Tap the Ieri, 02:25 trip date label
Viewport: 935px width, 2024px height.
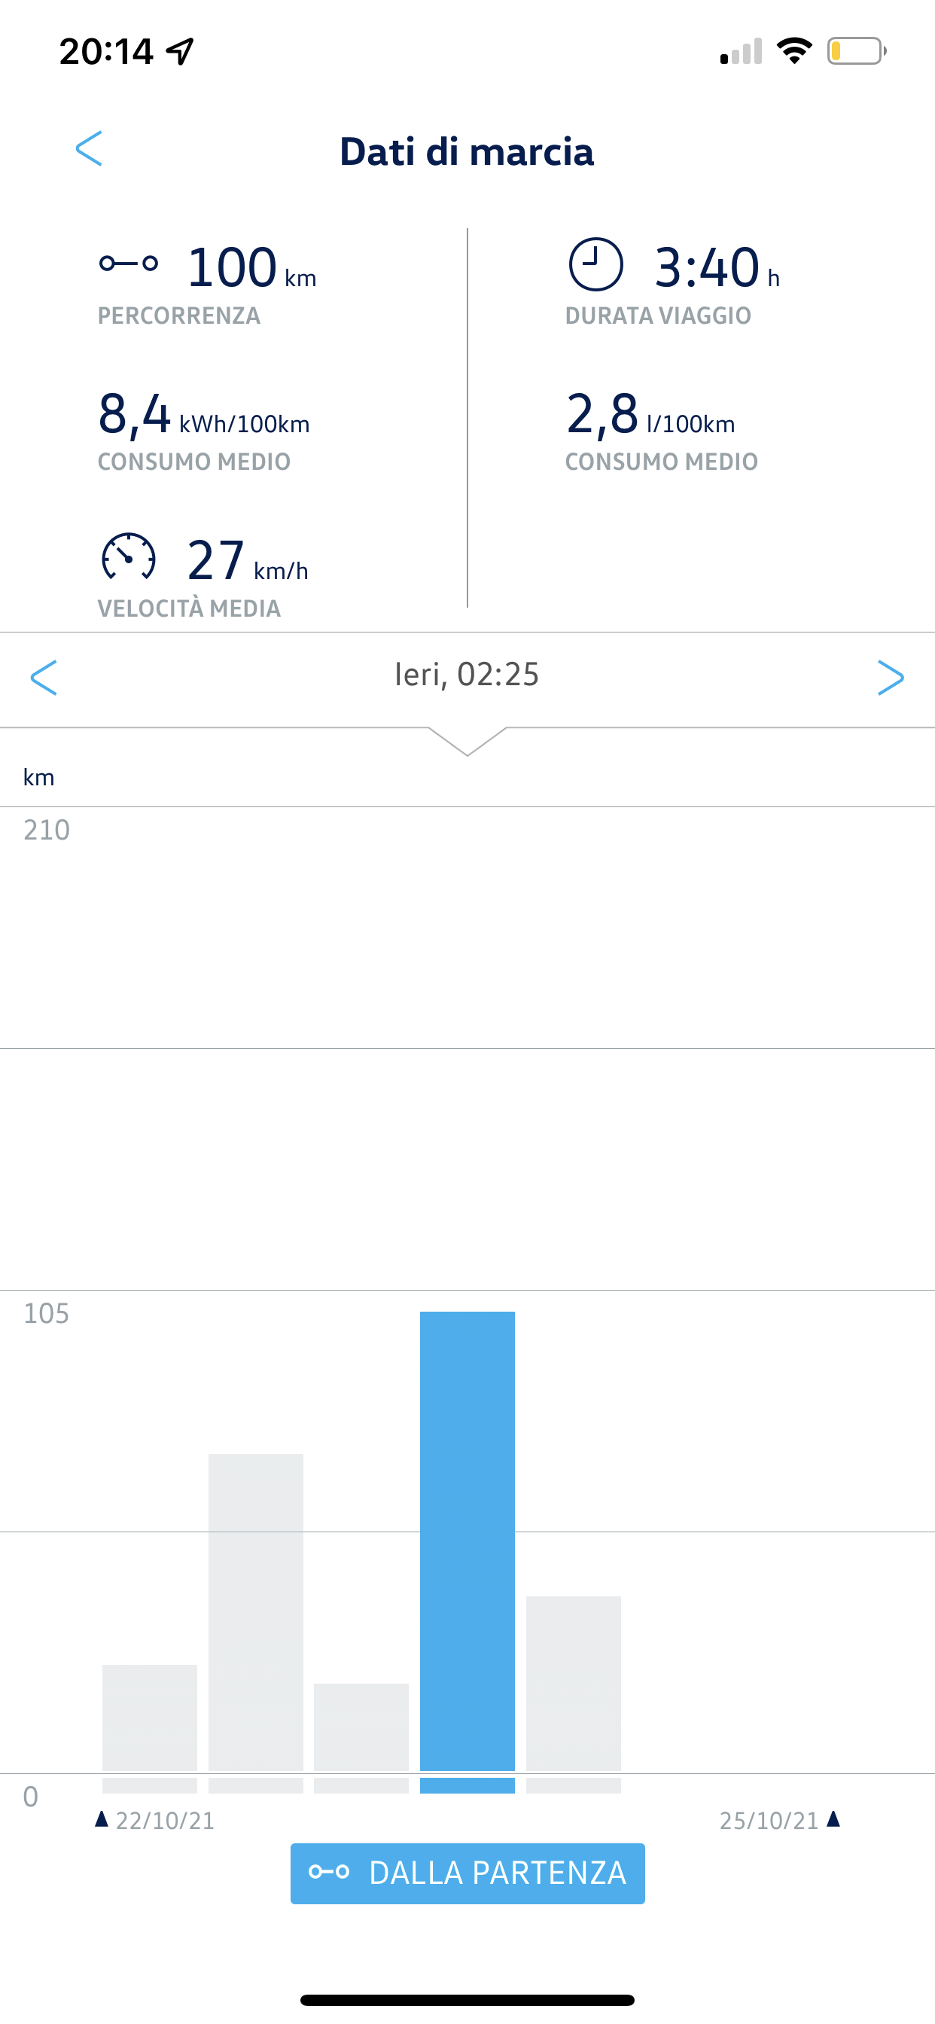[x=467, y=675]
